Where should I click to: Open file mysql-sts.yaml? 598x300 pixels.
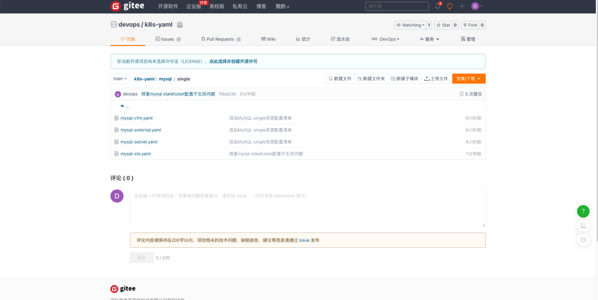(x=136, y=154)
